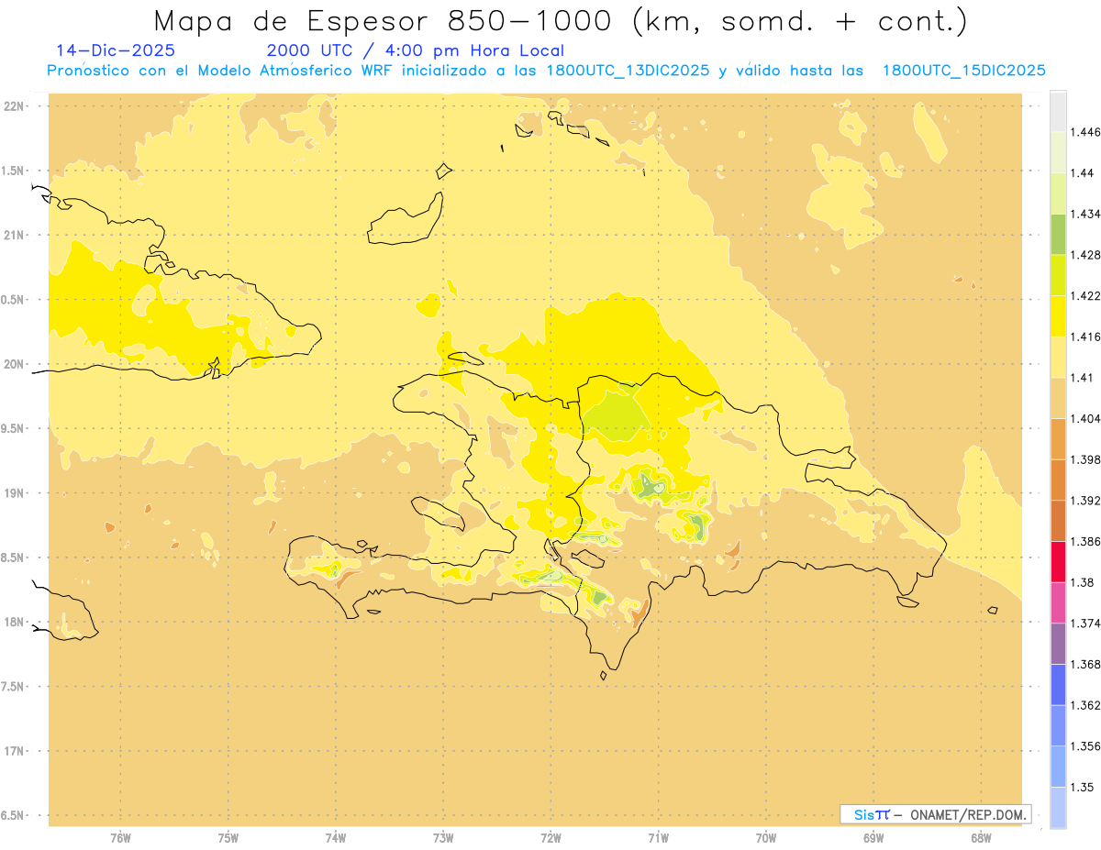Select the color scale value '1.398'
1101x850 pixels.
coord(1087,459)
